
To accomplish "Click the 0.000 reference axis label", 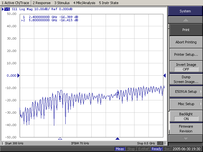I will click(11, 75).
